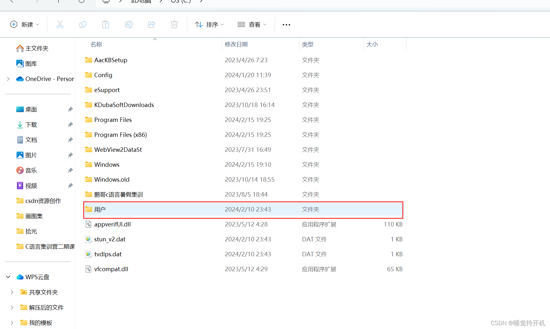Expand the 共享文件夹 tree node
The width and height of the screenshot is (550, 329).
(x=12, y=292)
